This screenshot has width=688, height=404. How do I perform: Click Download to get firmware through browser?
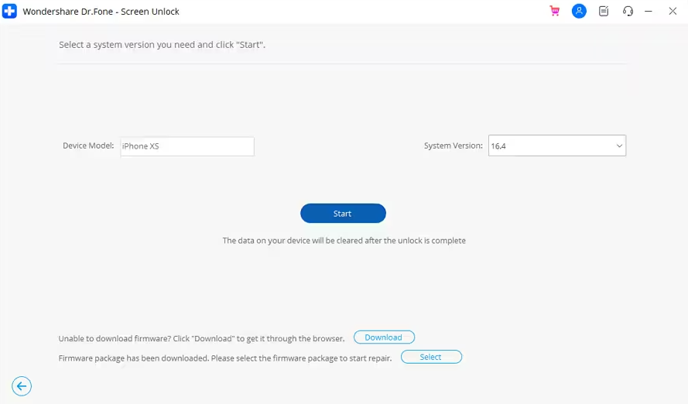point(384,337)
